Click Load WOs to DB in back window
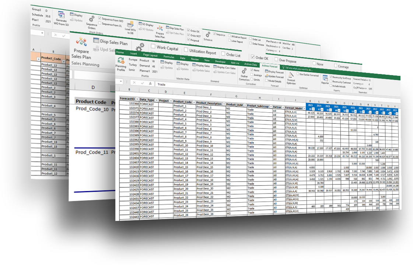 (x=130, y=28)
